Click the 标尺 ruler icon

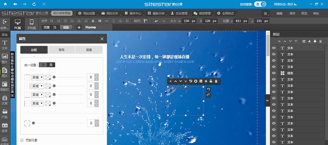[145, 21]
